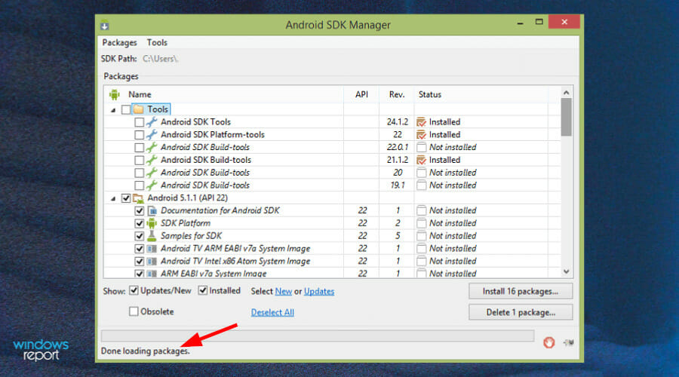Viewport: 679px width, 377px height.
Task: Collapse the Android 5.1.1 (API 22) group
Action: click(113, 198)
